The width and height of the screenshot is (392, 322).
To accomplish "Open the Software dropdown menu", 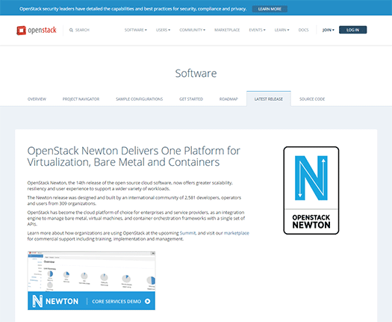I will pos(135,30).
